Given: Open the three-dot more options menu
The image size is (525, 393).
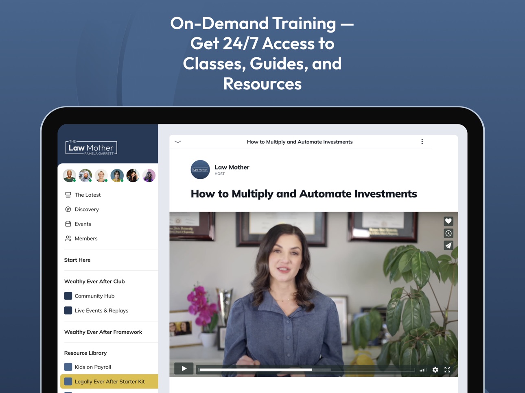Looking at the screenshot, I should click(x=422, y=142).
